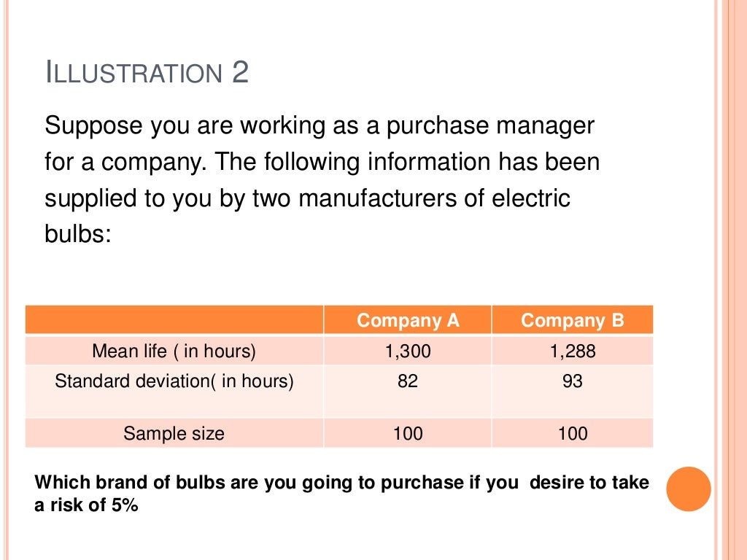Select the Company B header cell
The width and height of the screenshot is (747, 560).
[572, 320]
